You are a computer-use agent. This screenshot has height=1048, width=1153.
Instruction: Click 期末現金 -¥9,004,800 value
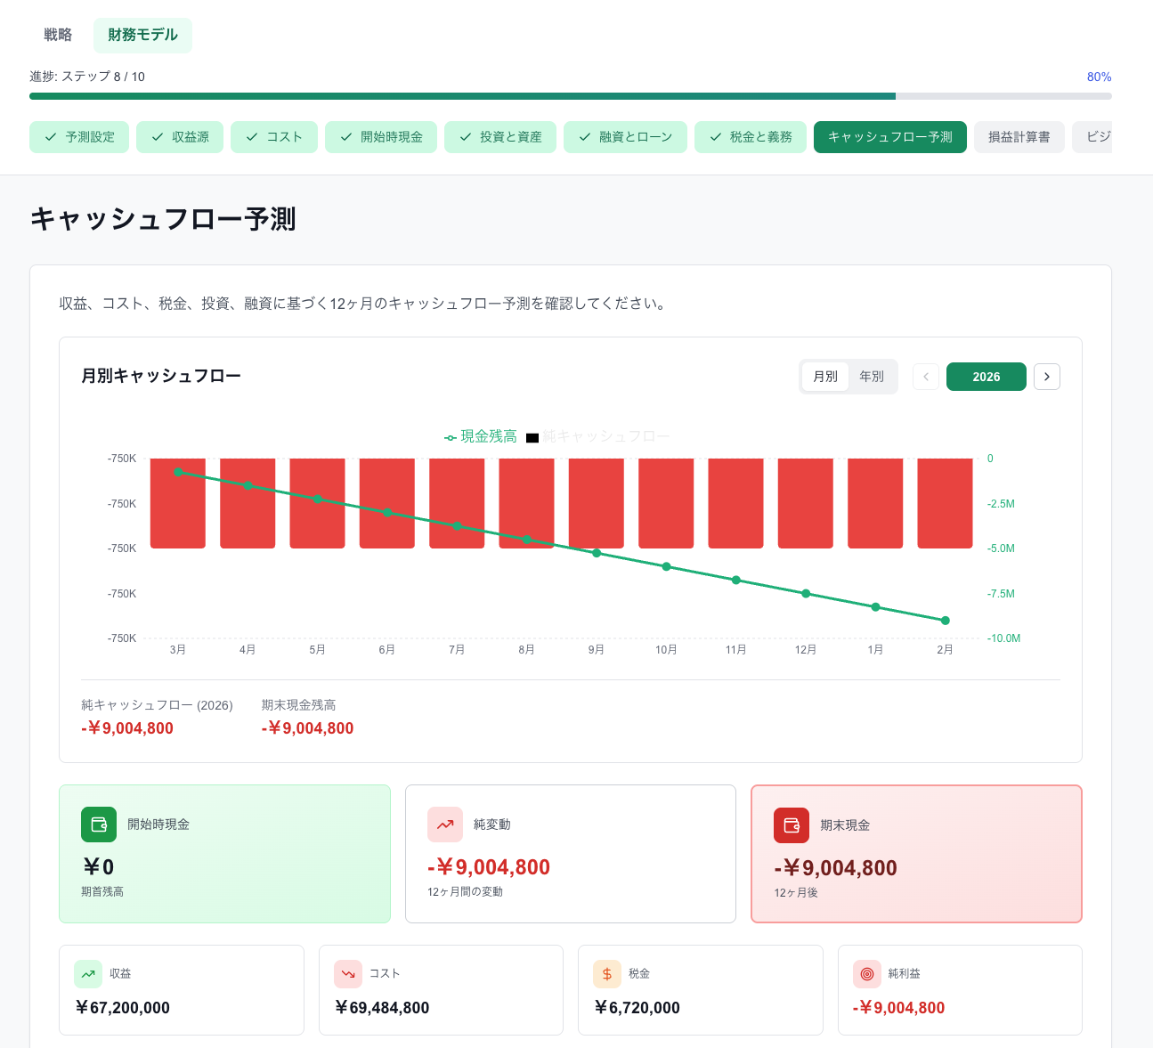pos(835,868)
